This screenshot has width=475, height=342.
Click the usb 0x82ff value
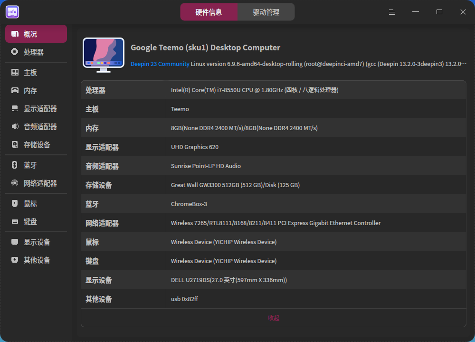(184, 299)
